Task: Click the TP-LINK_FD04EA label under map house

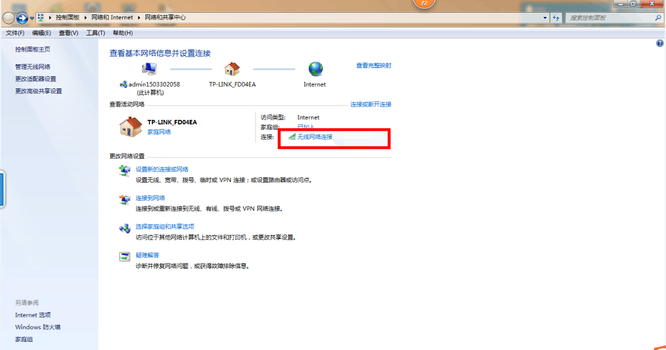Action: (232, 84)
